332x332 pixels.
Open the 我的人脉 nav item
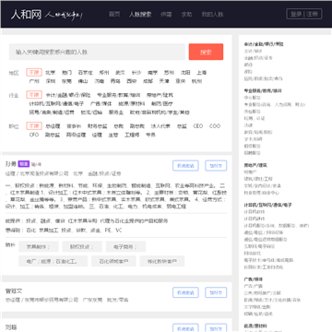(x=212, y=15)
